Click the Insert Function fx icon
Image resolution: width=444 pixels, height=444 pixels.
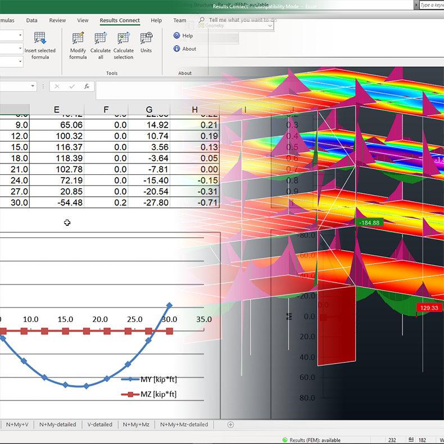pyautogui.click(x=87, y=87)
